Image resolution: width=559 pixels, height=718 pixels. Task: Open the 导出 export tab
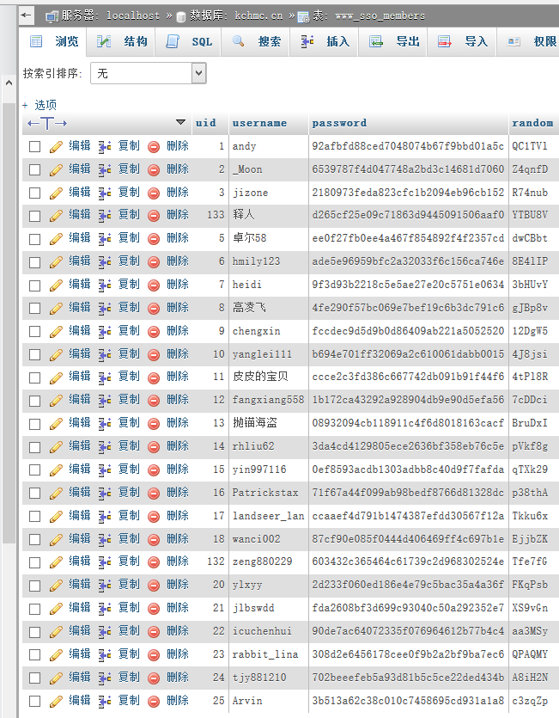coord(396,41)
